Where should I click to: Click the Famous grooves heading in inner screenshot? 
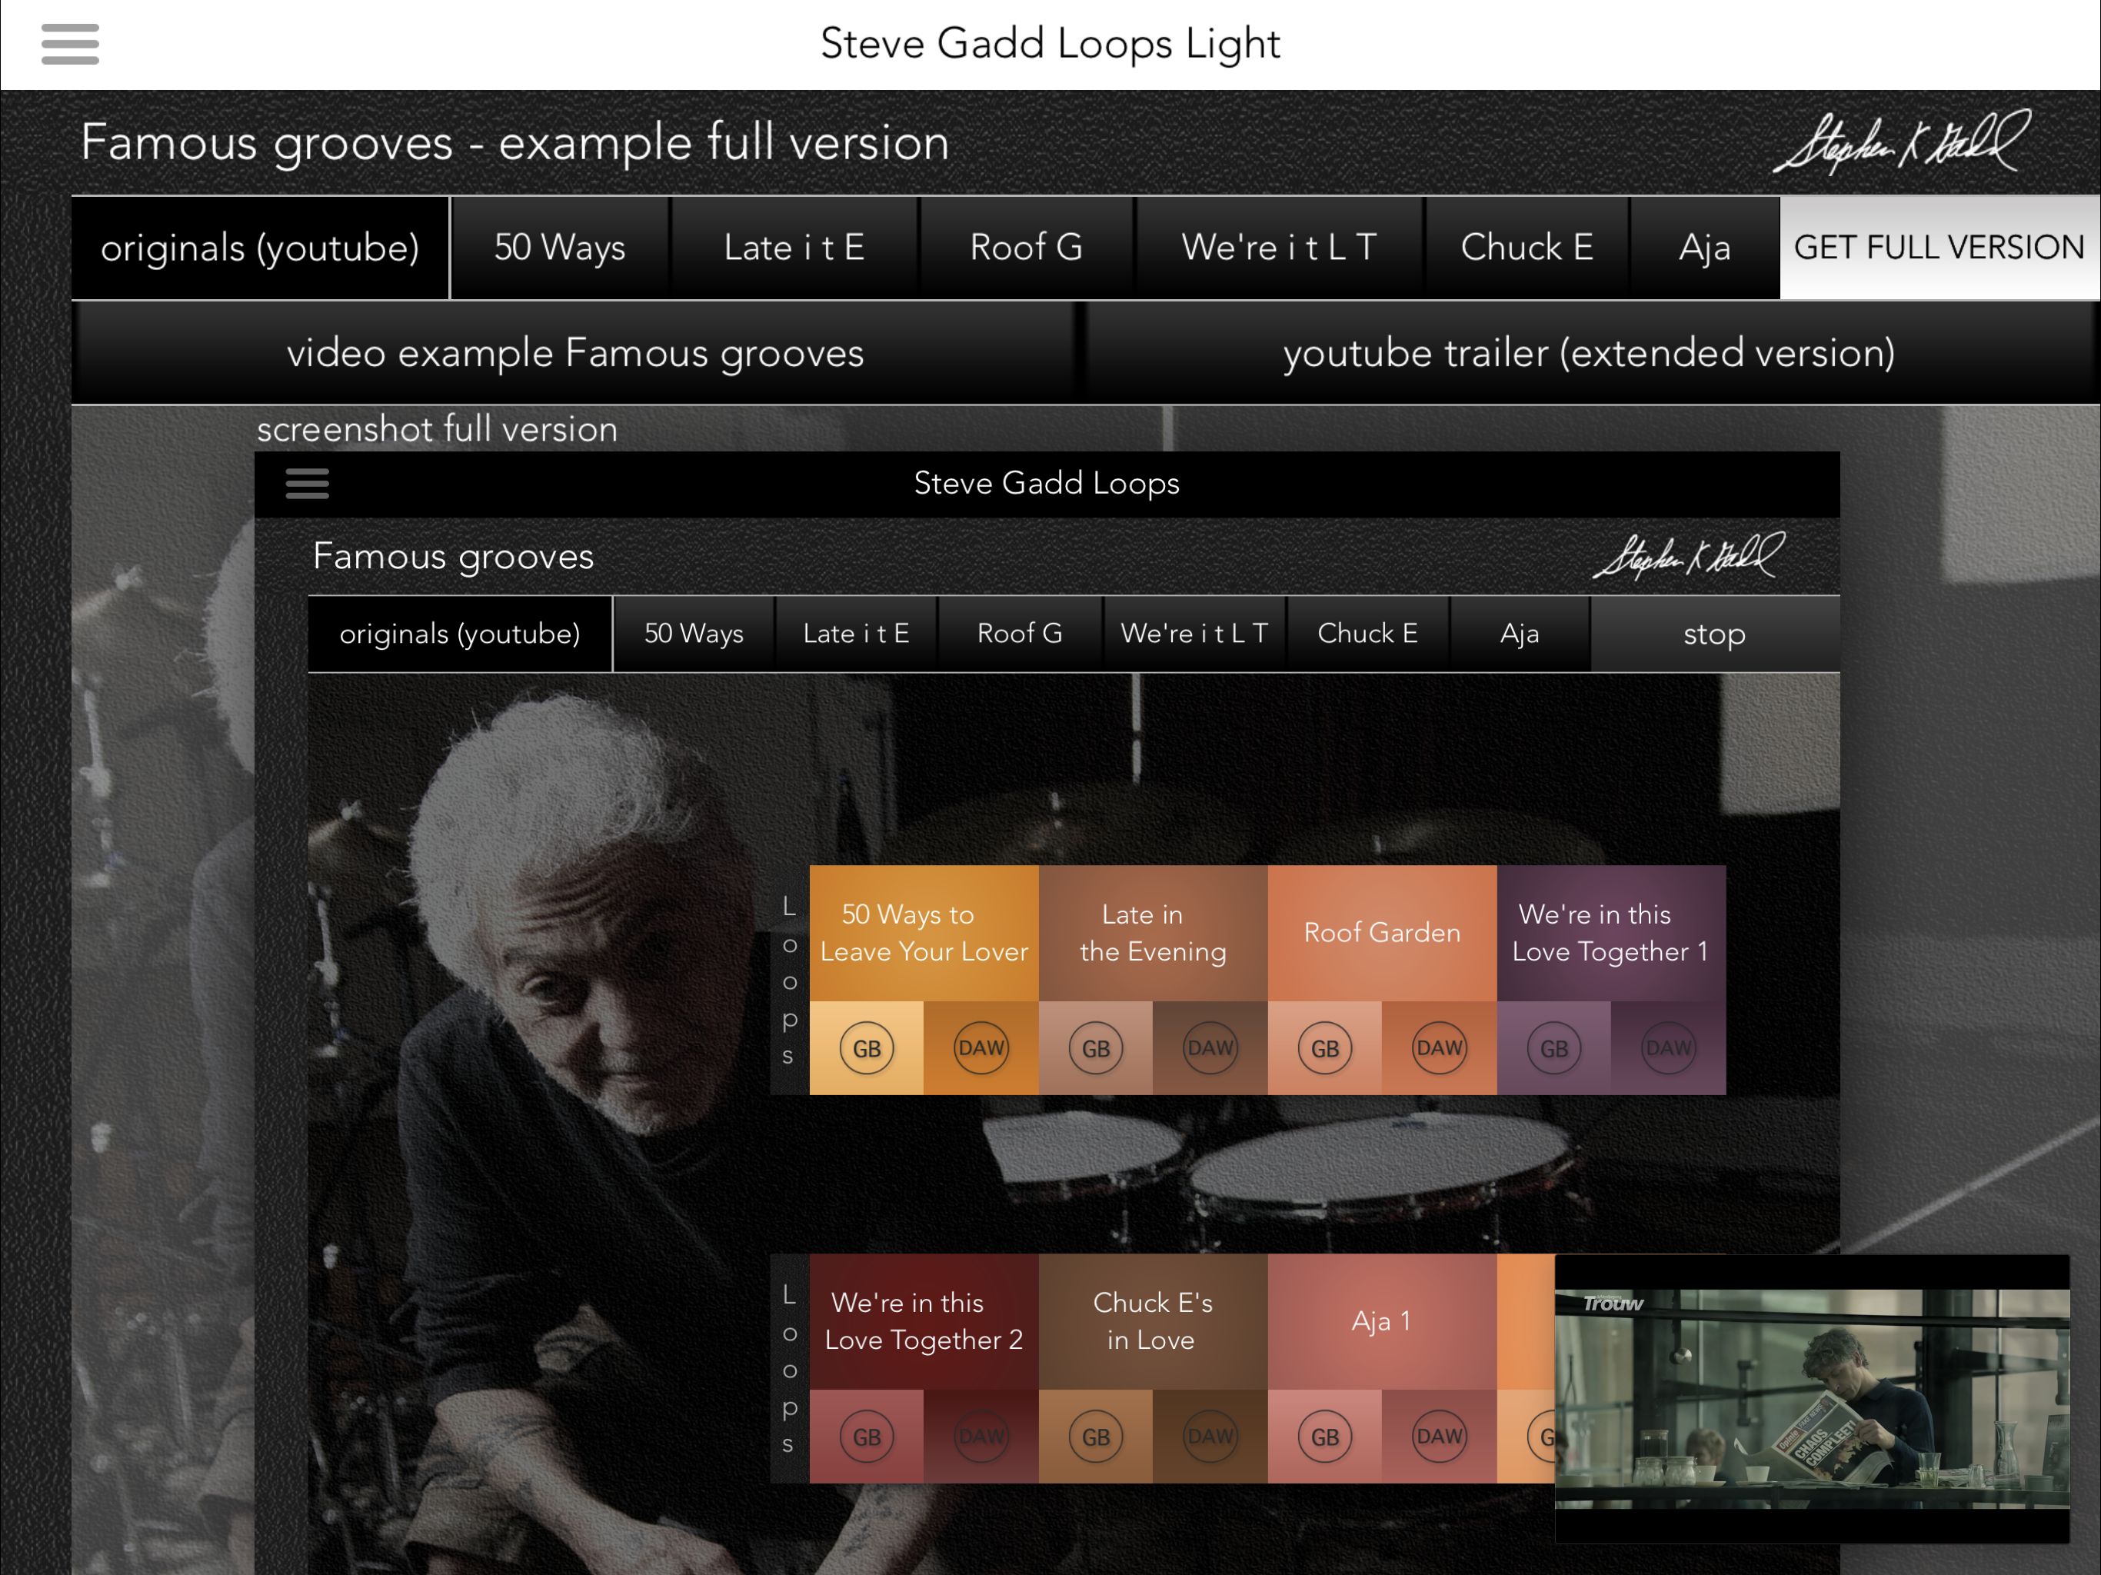453,557
